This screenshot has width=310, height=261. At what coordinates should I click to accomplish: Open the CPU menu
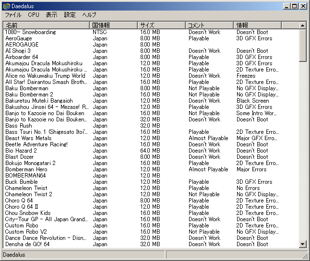34,15
